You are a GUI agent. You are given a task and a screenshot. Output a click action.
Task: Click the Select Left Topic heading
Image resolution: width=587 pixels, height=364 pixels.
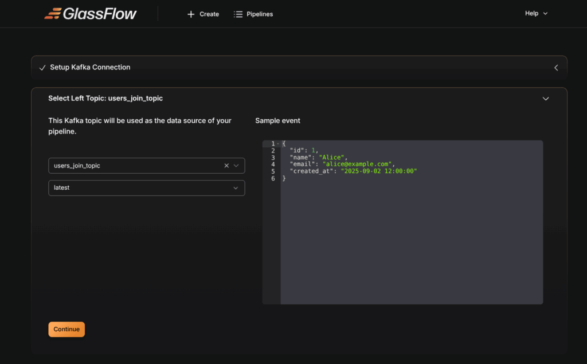click(x=105, y=99)
